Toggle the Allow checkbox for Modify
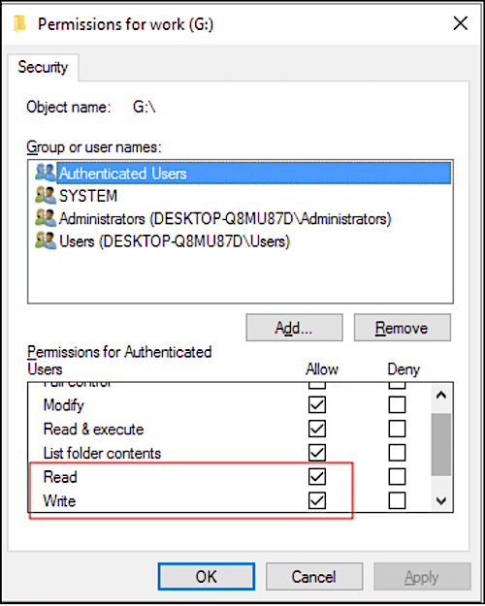This screenshot has height=606, width=485. coord(317,404)
